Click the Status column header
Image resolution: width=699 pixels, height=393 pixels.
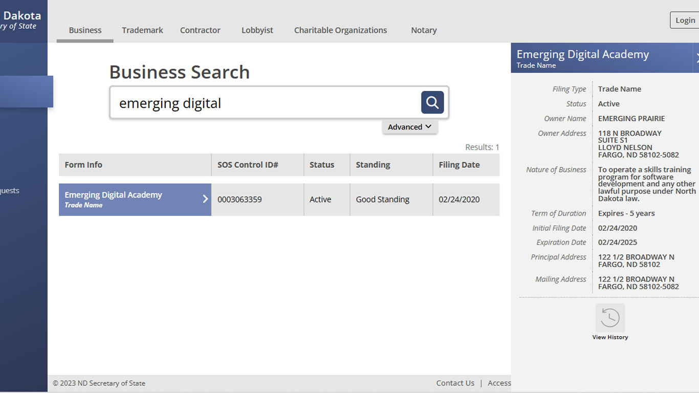pos(327,165)
